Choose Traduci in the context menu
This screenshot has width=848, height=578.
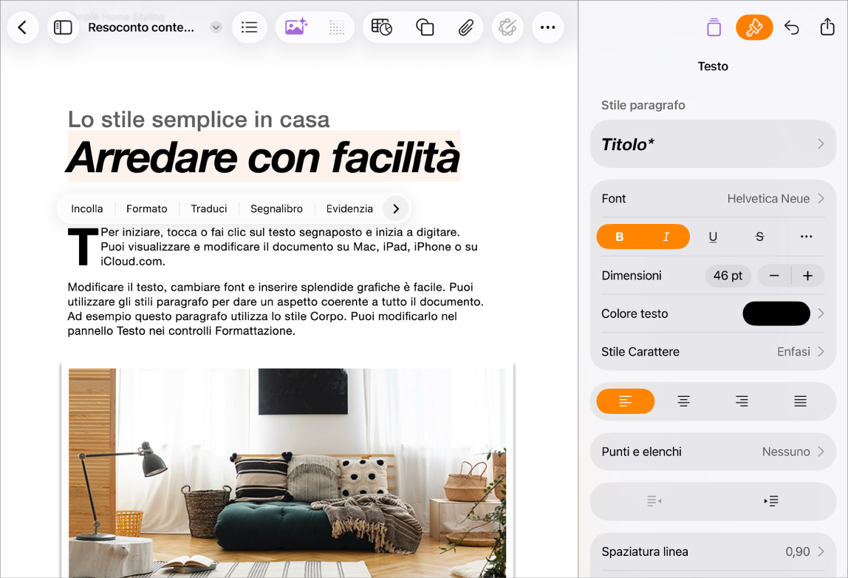click(x=209, y=209)
